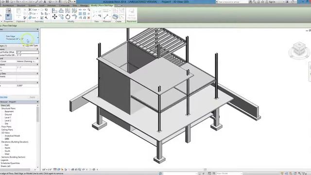Click the Infocenter search binoculars icon

[x=251, y=2]
